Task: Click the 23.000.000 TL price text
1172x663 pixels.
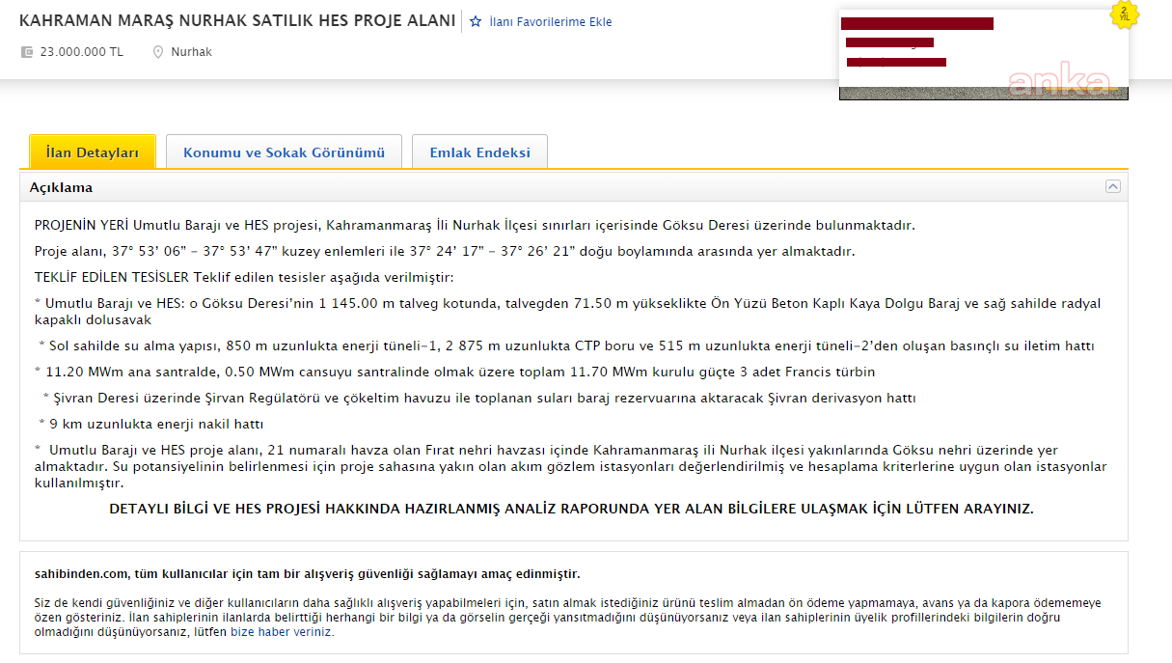Action: (81, 52)
